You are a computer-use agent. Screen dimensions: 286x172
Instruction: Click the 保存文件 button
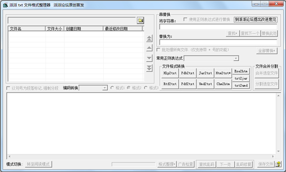coord(266,164)
